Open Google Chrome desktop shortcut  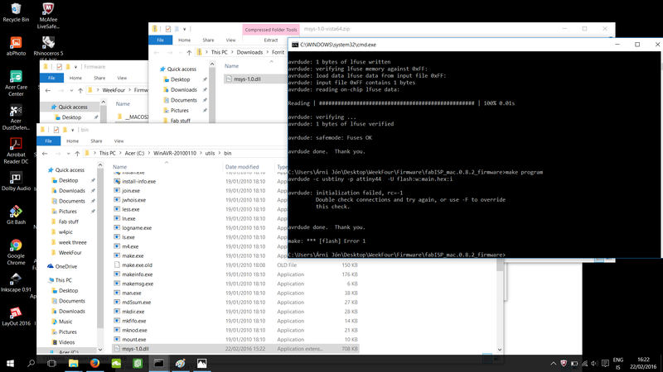click(x=16, y=252)
